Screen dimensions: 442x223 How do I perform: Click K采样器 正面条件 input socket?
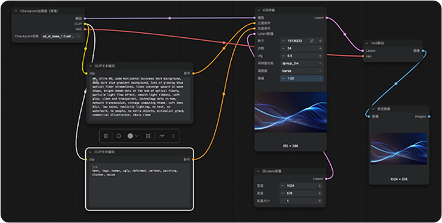255,23
